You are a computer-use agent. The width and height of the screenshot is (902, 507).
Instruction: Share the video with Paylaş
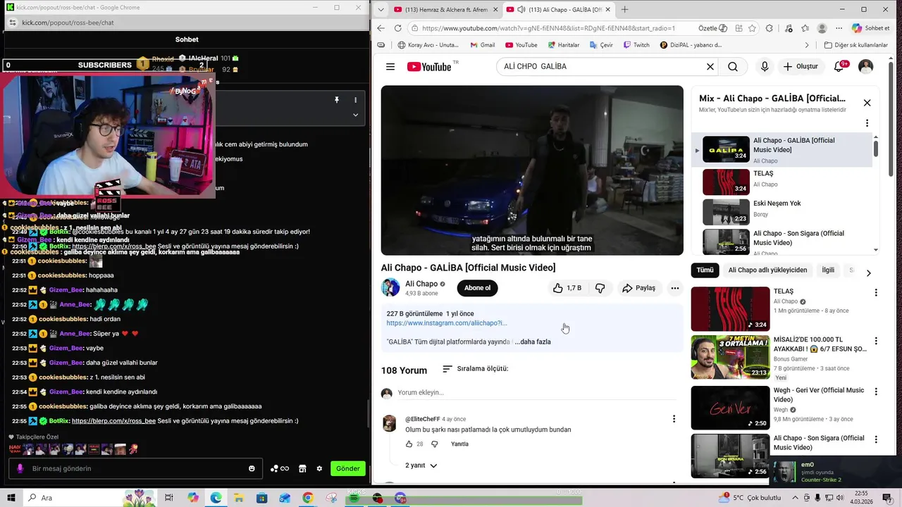point(639,288)
